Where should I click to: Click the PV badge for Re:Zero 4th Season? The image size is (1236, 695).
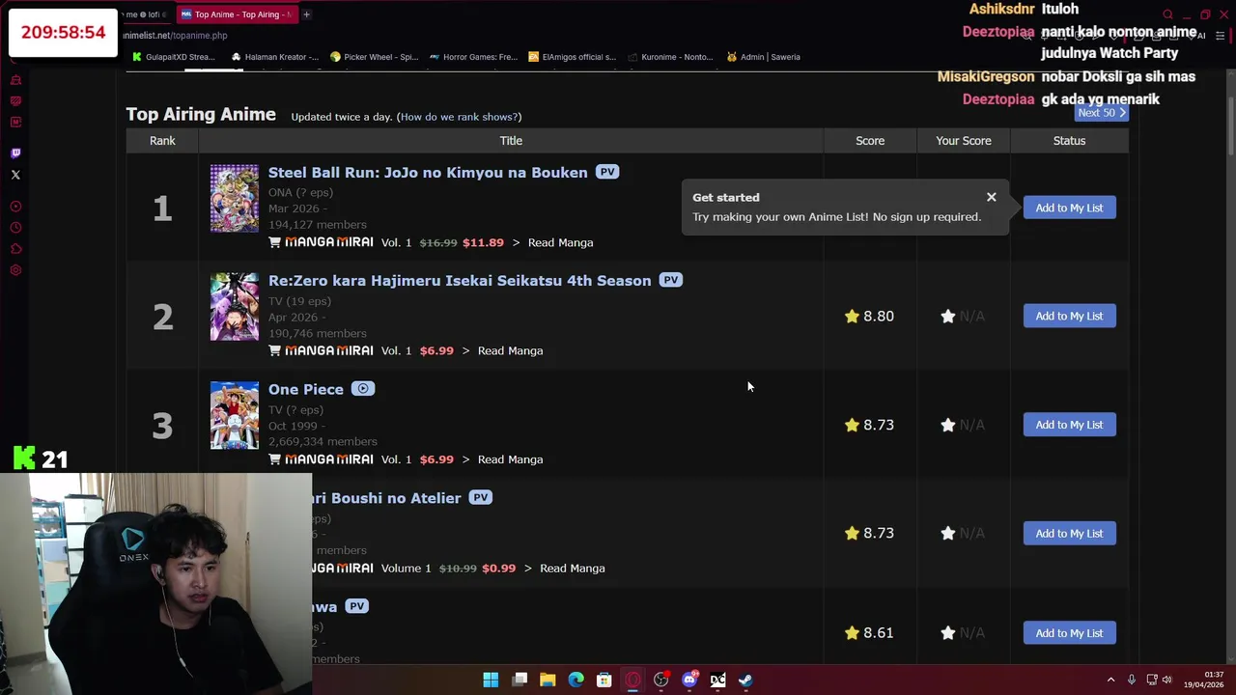[x=671, y=280]
